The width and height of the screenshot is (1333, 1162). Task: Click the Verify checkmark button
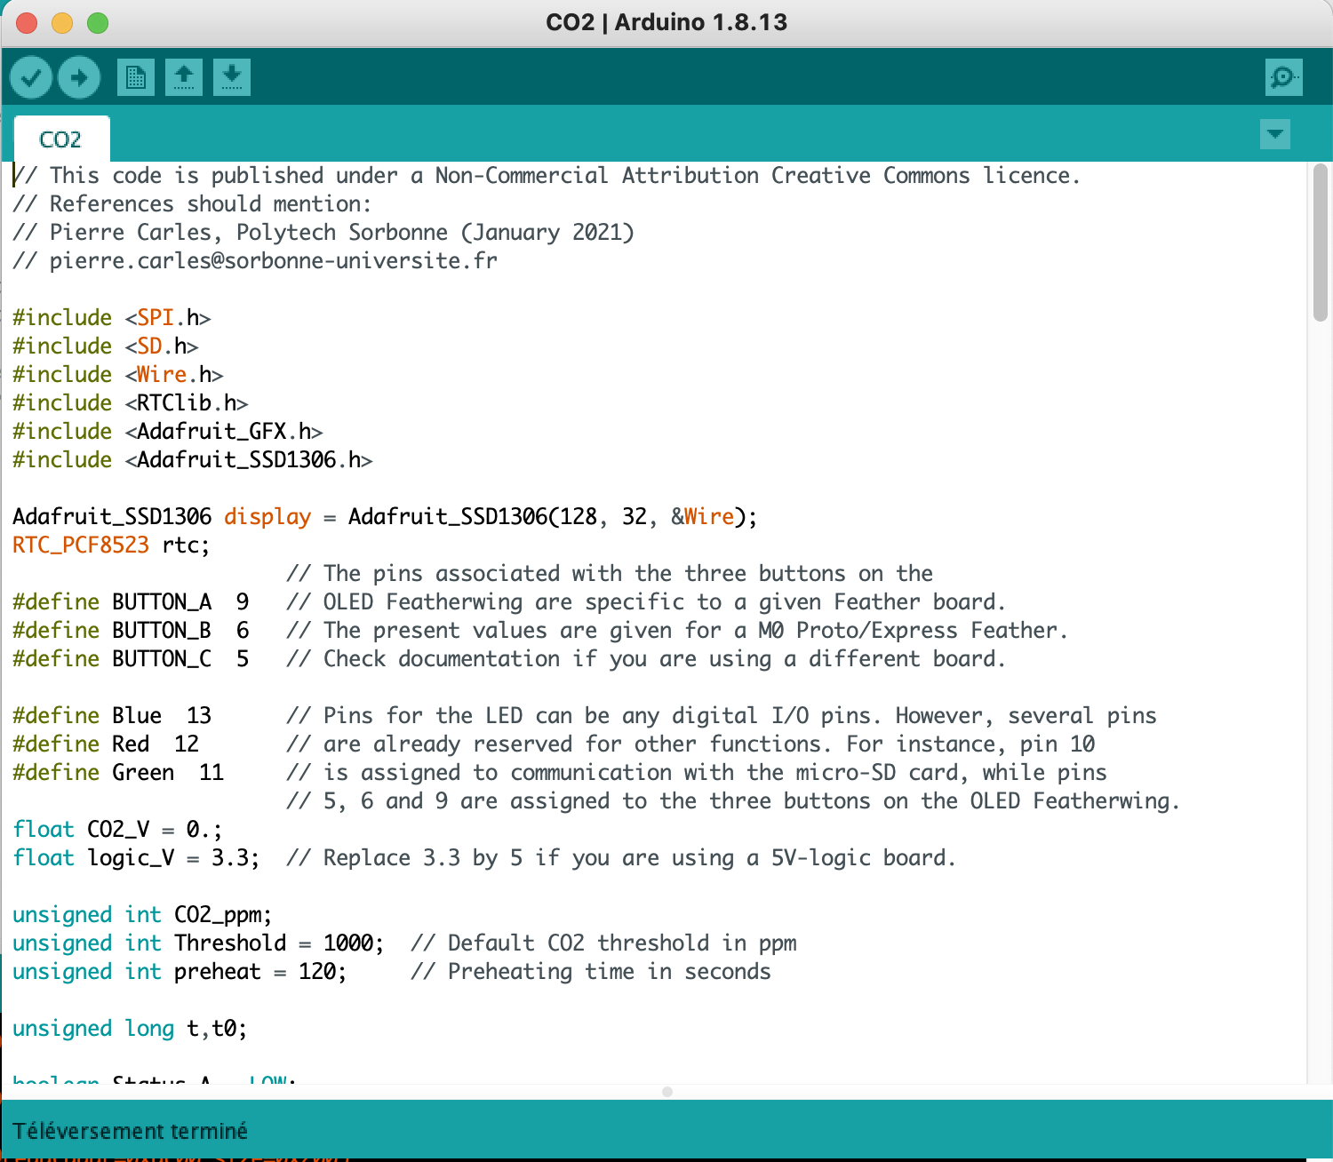click(x=31, y=78)
